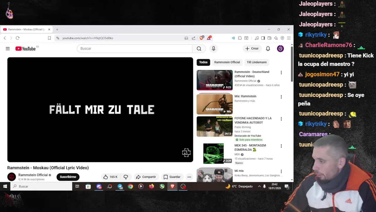Click the weather 6°C Despejado widget

click(x=239, y=186)
